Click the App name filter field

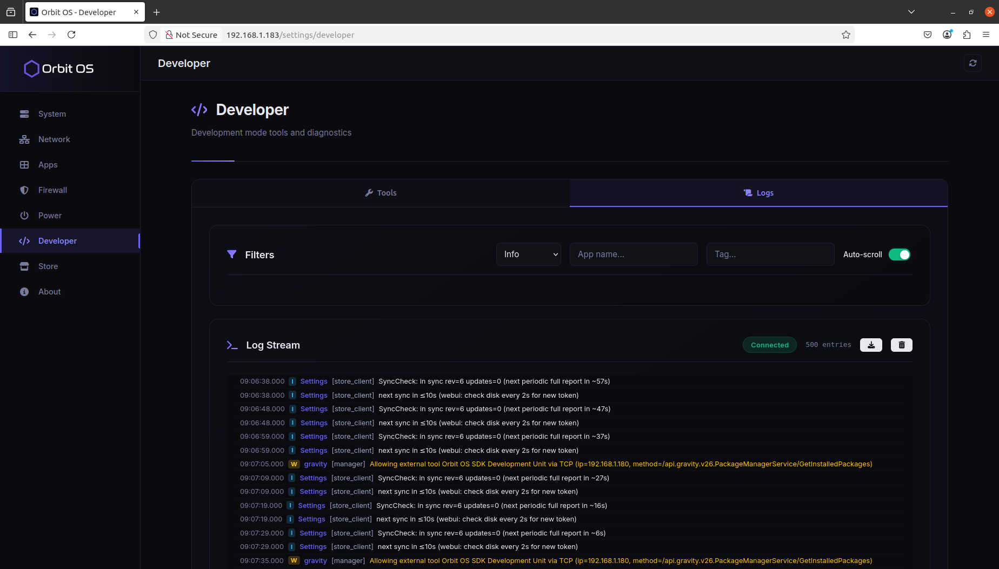633,254
